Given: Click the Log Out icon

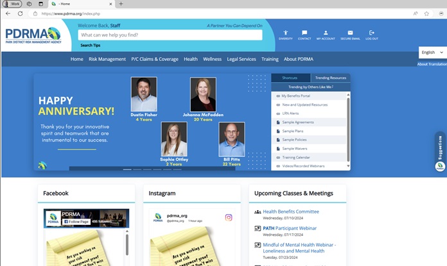Looking at the screenshot, I should (372, 33).
